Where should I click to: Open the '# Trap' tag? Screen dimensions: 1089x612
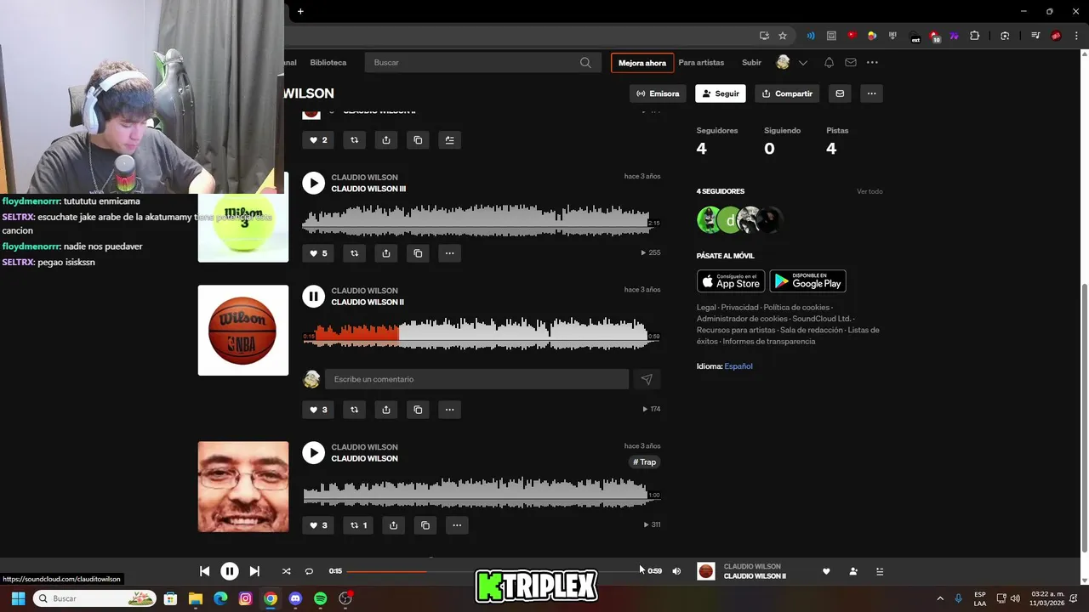tap(645, 462)
